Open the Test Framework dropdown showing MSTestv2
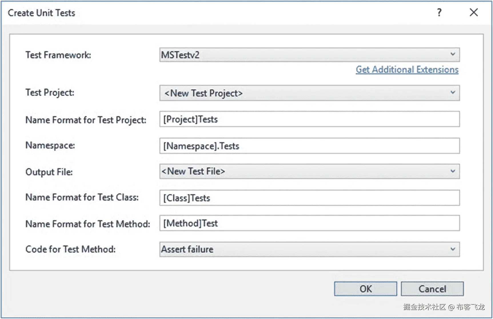This screenshot has width=493, height=319. 309,55
